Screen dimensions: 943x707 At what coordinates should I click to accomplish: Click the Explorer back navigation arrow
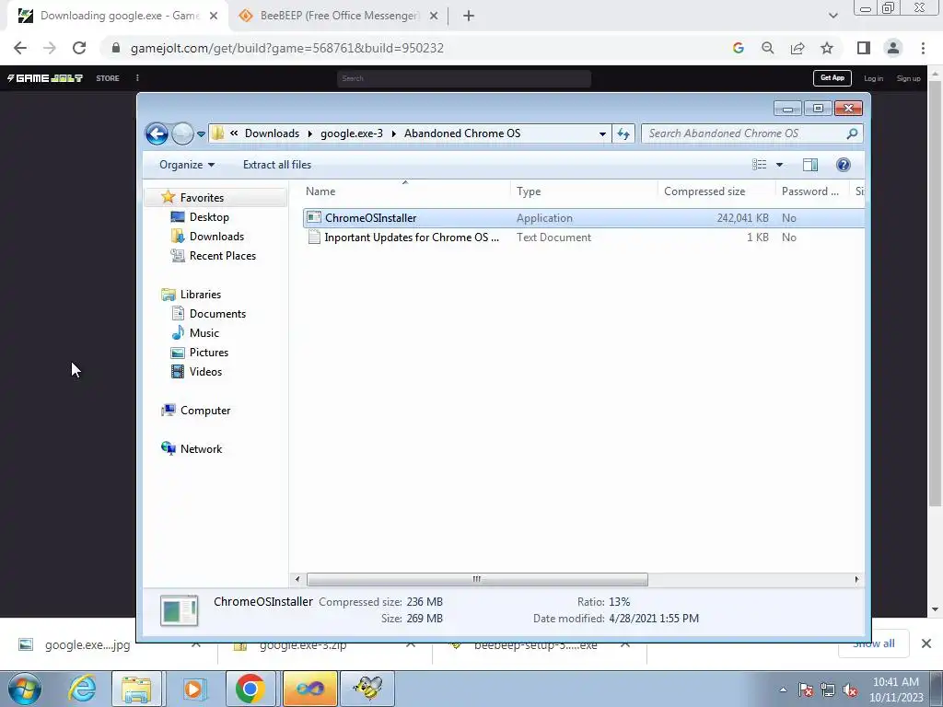(157, 133)
